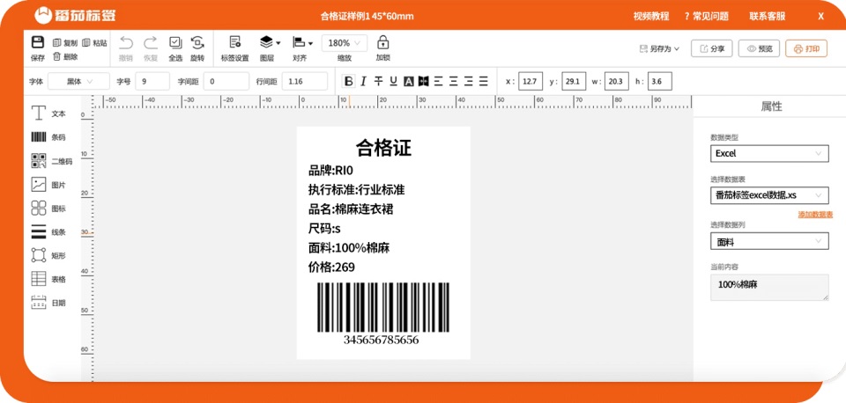Open the 数据类型 Excel dropdown

click(x=769, y=154)
